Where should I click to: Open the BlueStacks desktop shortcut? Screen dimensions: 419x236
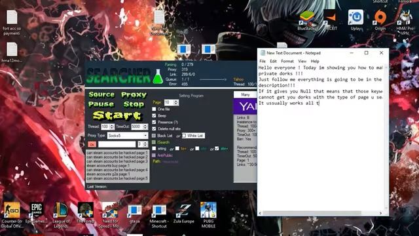pos(307,20)
